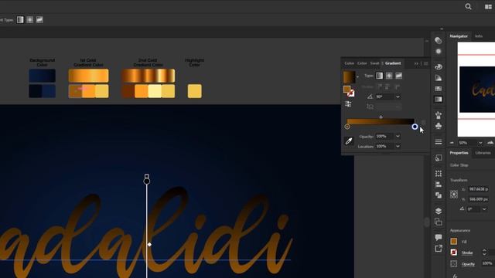
Task: Click Navigator zoom in icon
Action: 490,143
